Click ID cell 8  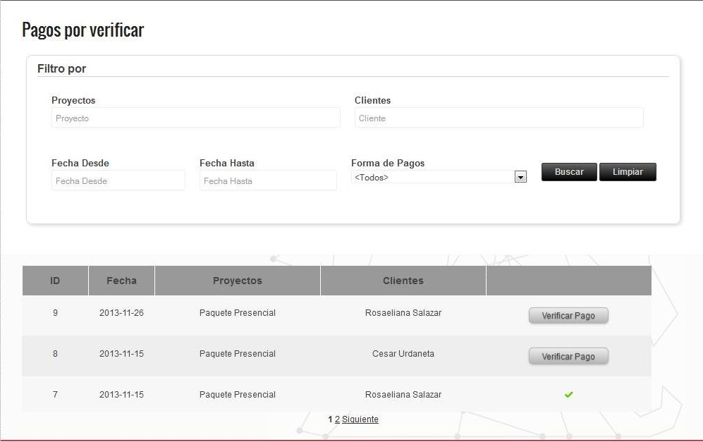55,354
